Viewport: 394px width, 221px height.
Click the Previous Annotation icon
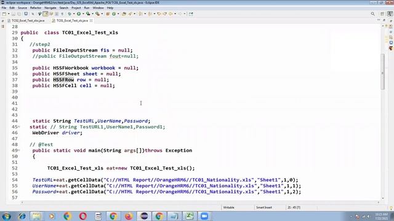pyautogui.click(x=150, y=14)
